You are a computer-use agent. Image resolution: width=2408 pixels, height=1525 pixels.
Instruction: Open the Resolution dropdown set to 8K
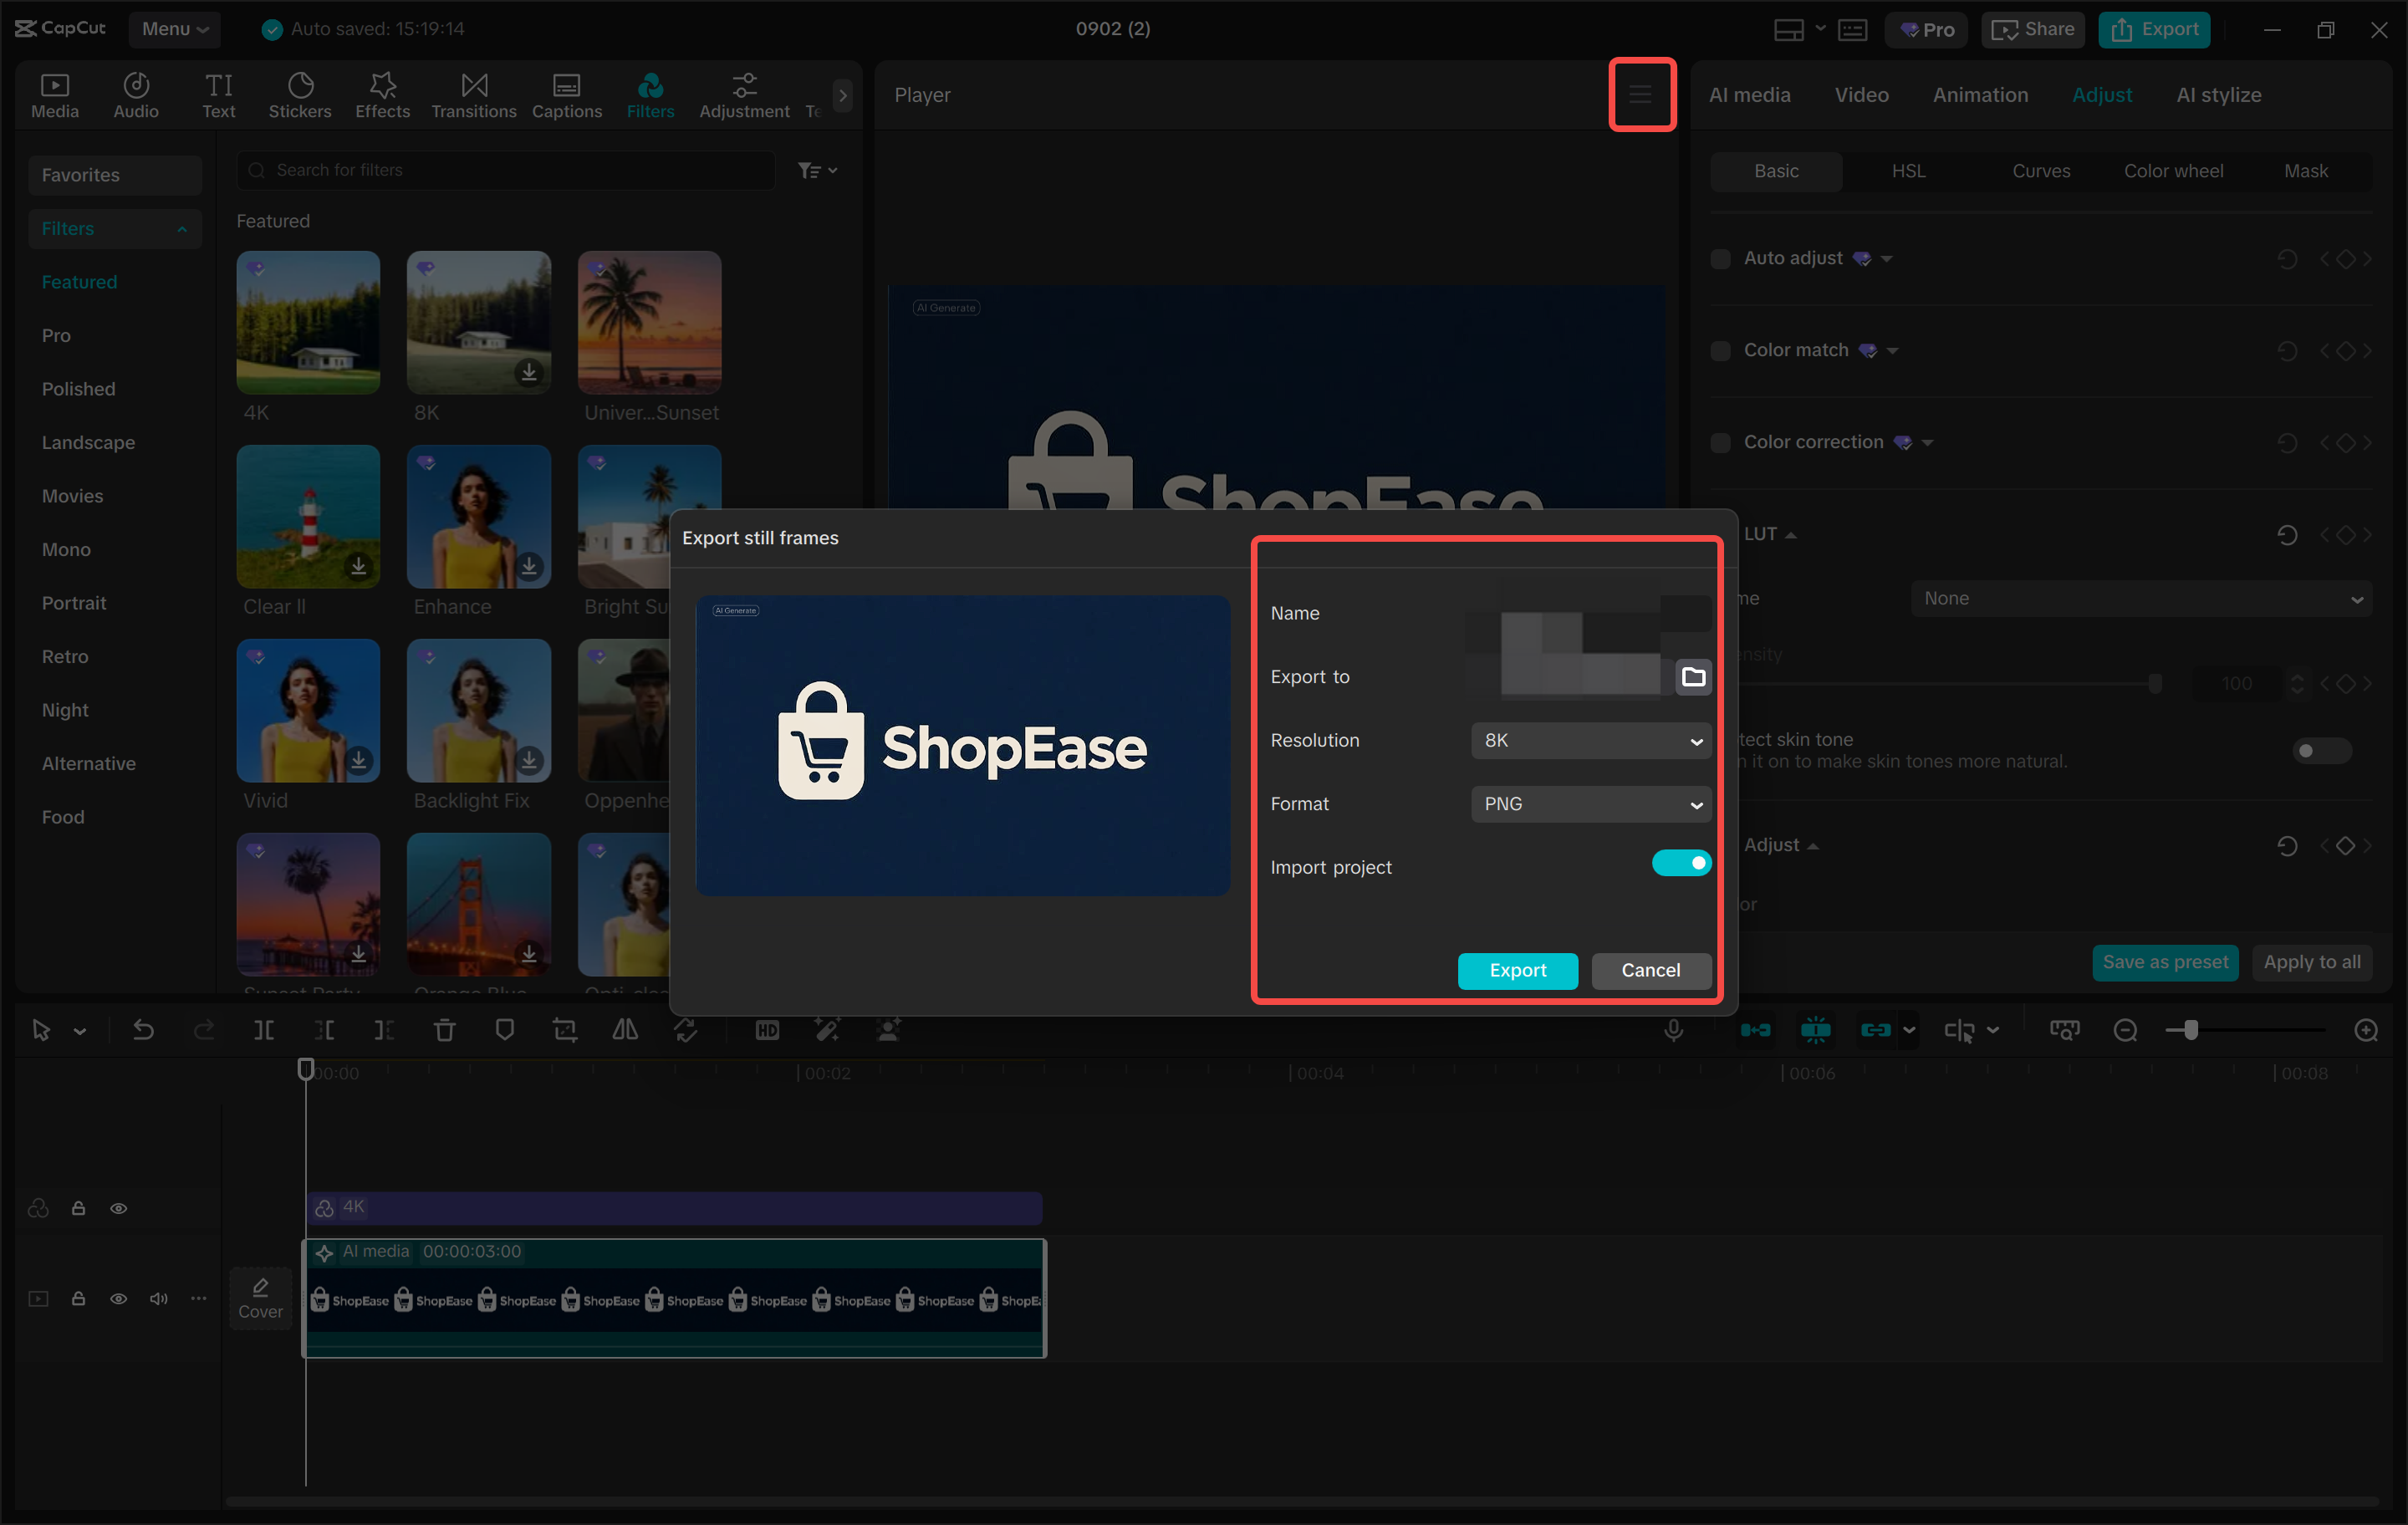point(1590,740)
